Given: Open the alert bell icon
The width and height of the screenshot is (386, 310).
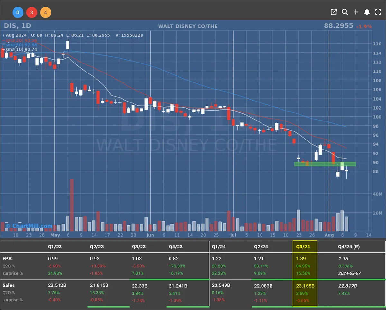Looking at the screenshot, I should coord(367,12).
